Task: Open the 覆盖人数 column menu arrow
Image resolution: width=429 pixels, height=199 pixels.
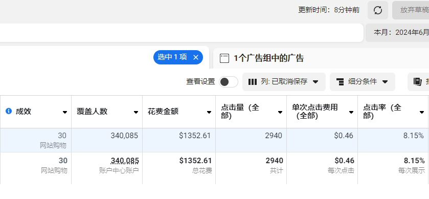Action: pyautogui.click(x=136, y=112)
